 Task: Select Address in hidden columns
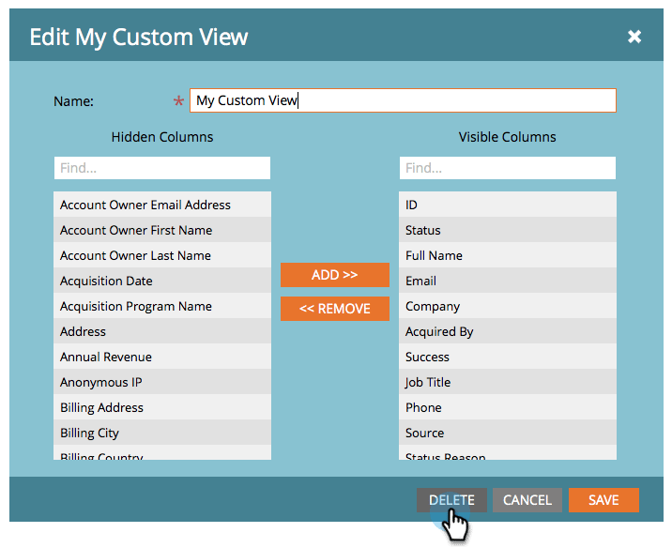click(162, 331)
